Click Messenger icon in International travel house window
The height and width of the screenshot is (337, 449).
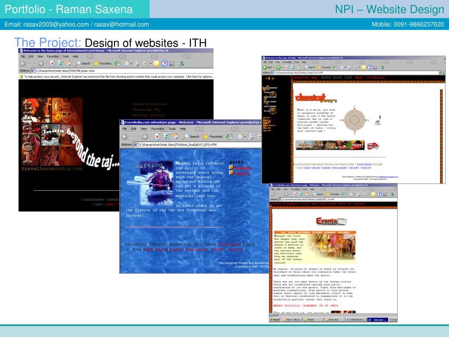[181, 63]
